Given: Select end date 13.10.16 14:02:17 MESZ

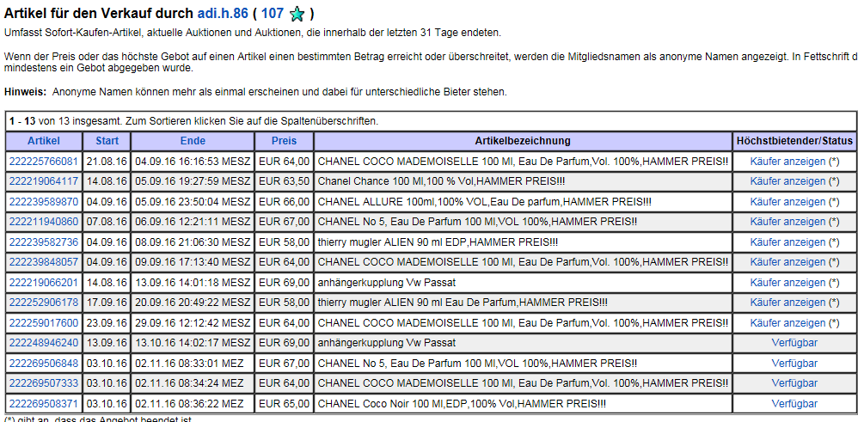Looking at the screenshot, I should pyautogui.click(x=193, y=343).
